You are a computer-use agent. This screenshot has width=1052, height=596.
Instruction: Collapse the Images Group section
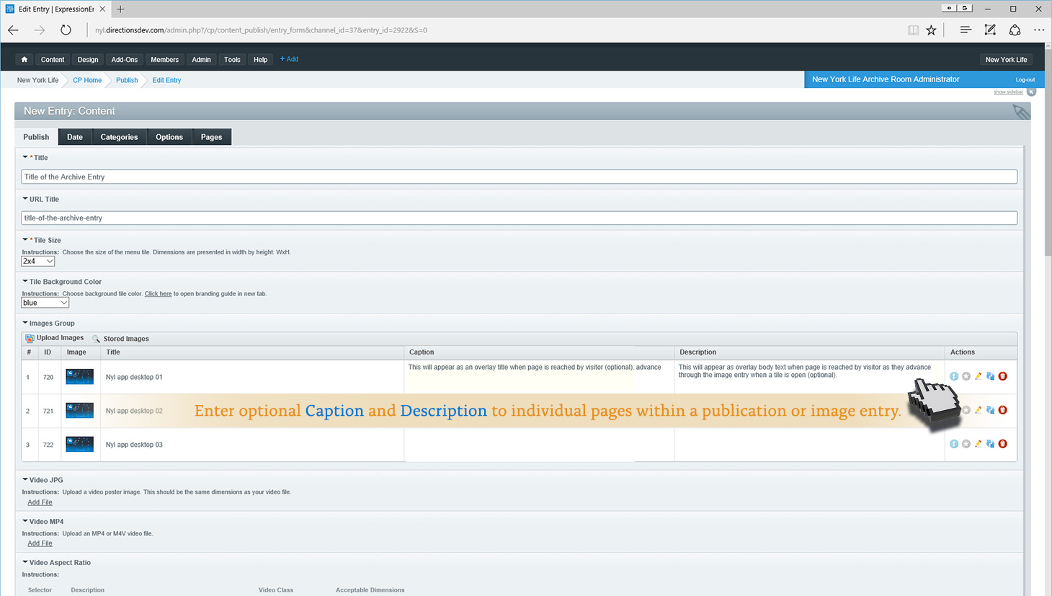pyautogui.click(x=25, y=323)
